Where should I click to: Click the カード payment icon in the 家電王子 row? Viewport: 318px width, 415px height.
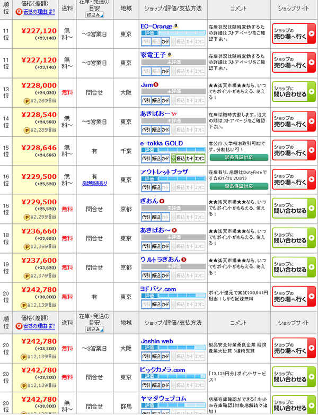click(165, 71)
